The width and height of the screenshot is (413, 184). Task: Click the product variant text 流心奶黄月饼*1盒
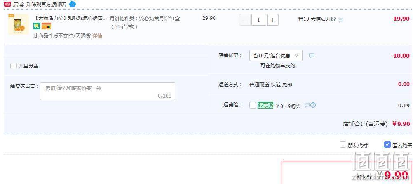coord(160,19)
